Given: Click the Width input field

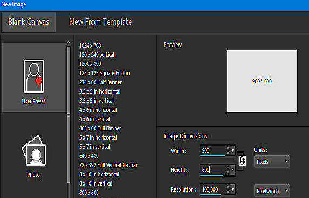Looking at the screenshot, I should [x=212, y=150].
